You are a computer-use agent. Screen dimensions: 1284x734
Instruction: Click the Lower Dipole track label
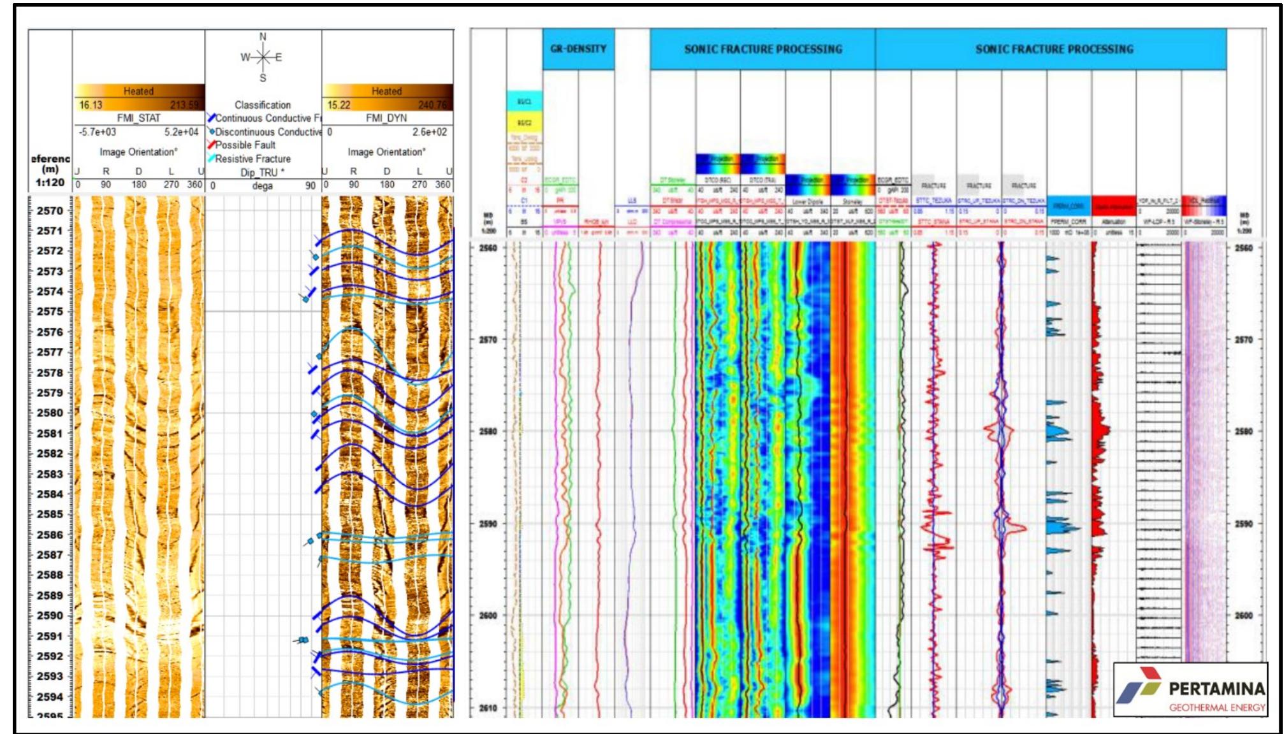point(807,201)
